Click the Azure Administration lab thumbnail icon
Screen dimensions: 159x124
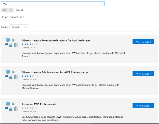click(x=11, y=75)
